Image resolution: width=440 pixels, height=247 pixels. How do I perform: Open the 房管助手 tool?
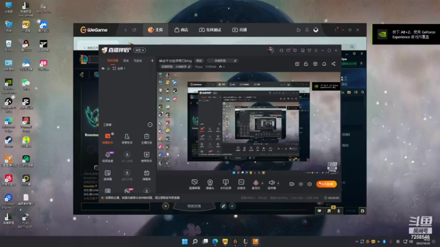[127, 138]
